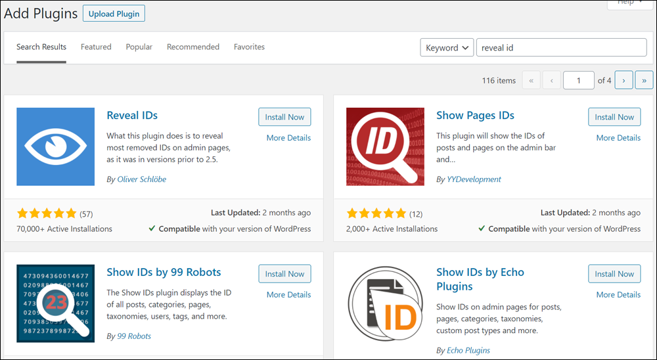The height and width of the screenshot is (360, 657).
Task: Go to next page of results
Action: click(623, 80)
